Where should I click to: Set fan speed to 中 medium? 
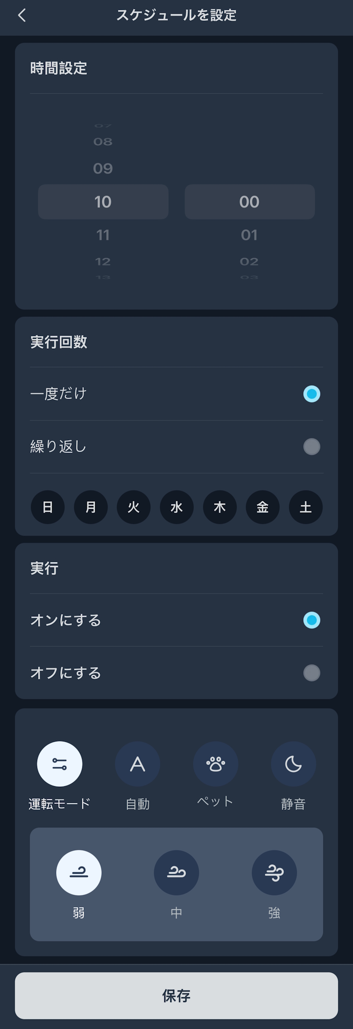[x=176, y=872]
